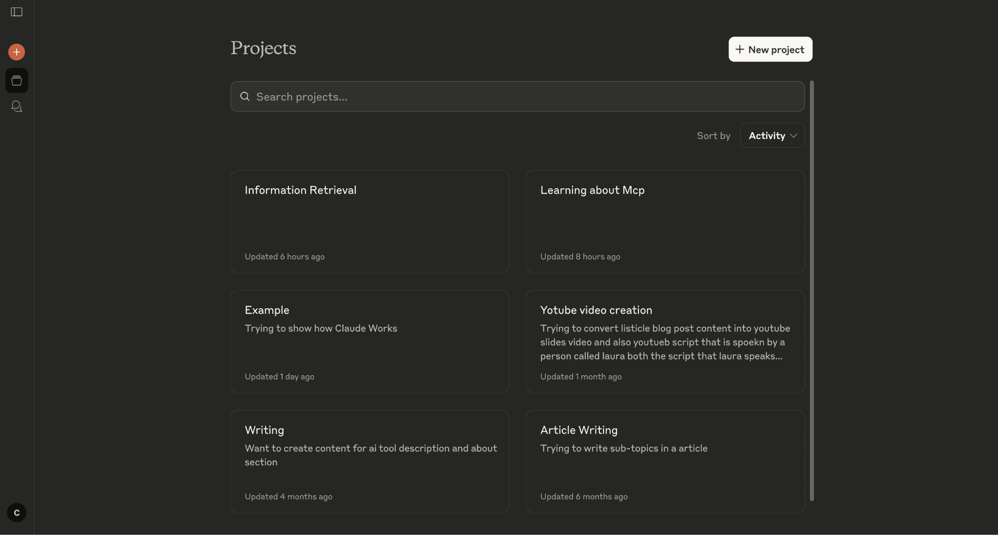Click the Updated 6 hours ago timestamp

tap(285, 256)
